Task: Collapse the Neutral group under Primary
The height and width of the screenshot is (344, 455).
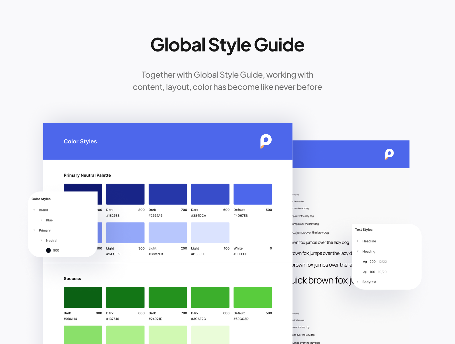Action: point(41,240)
